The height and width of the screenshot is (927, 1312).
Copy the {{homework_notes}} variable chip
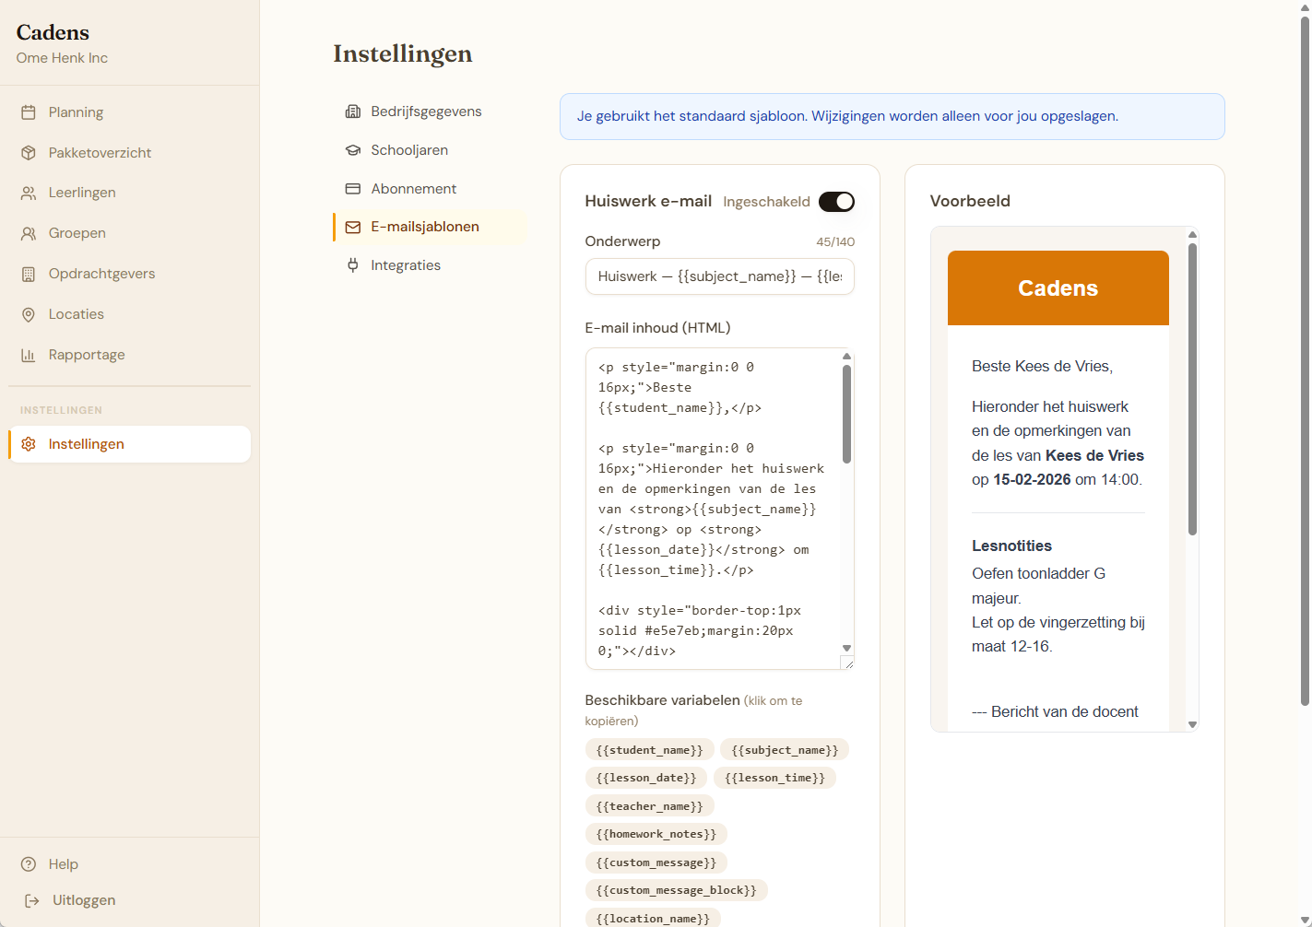656,834
